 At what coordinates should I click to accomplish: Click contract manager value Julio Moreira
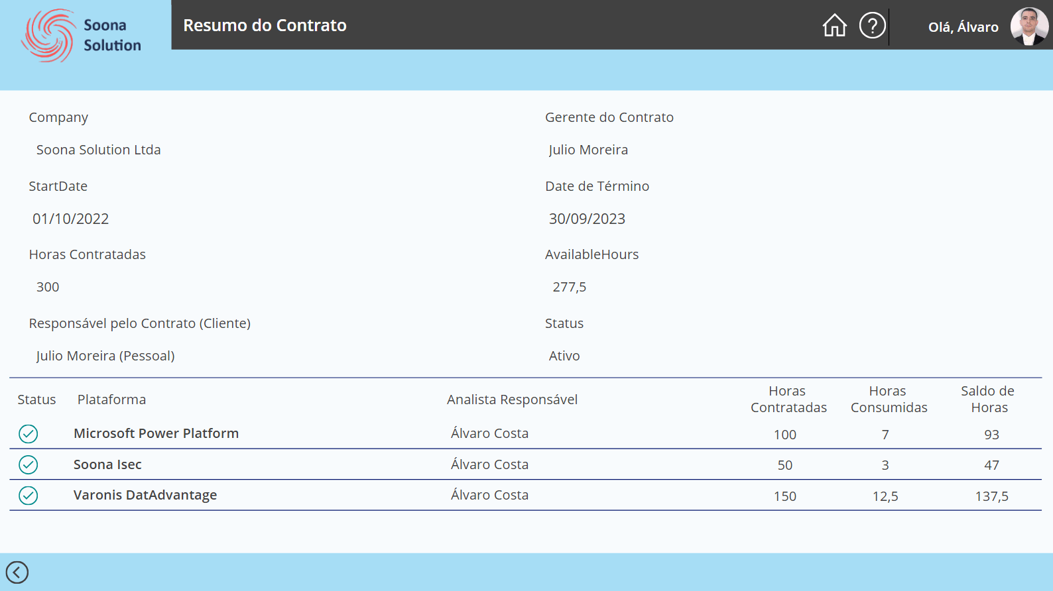(x=588, y=150)
